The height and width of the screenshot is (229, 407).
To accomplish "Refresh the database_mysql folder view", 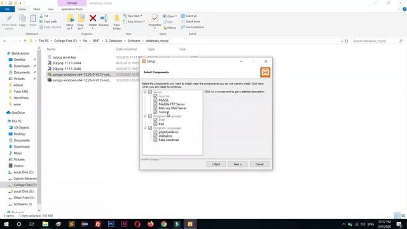I will click(x=347, y=41).
